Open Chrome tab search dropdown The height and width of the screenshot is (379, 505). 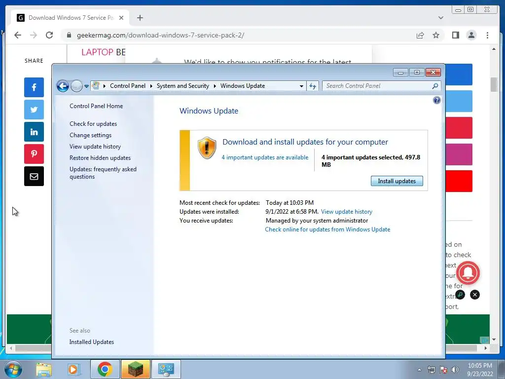[x=440, y=18]
